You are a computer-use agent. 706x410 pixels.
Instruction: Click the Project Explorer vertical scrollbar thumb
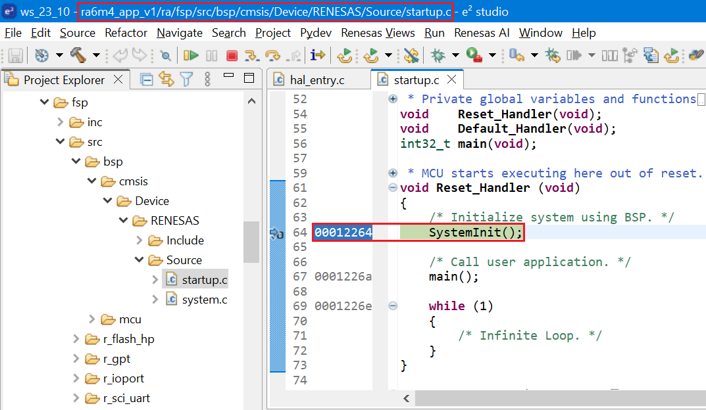pos(251,242)
